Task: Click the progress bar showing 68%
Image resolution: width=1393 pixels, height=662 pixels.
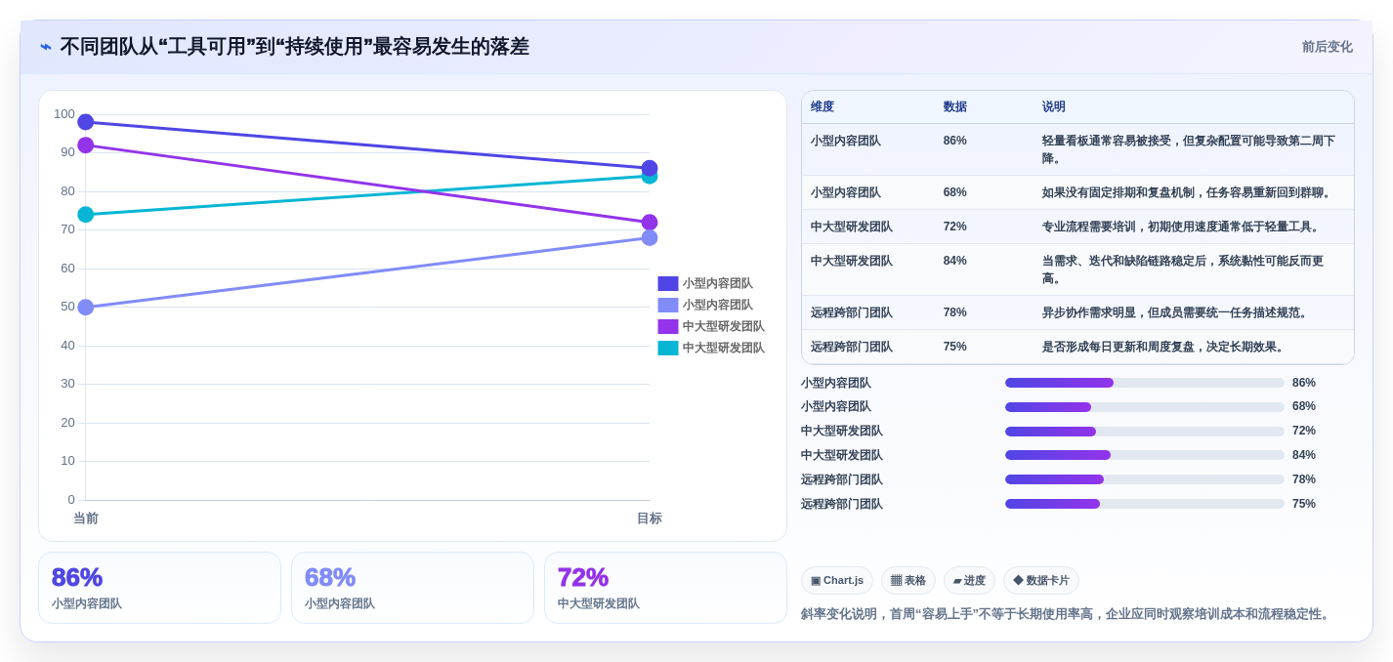Action: 1145,407
